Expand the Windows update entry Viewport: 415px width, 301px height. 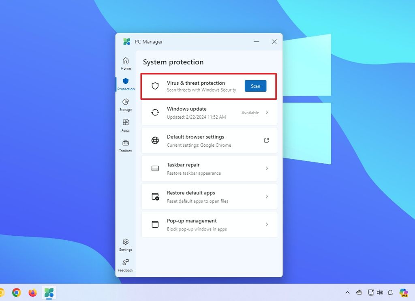[267, 113]
